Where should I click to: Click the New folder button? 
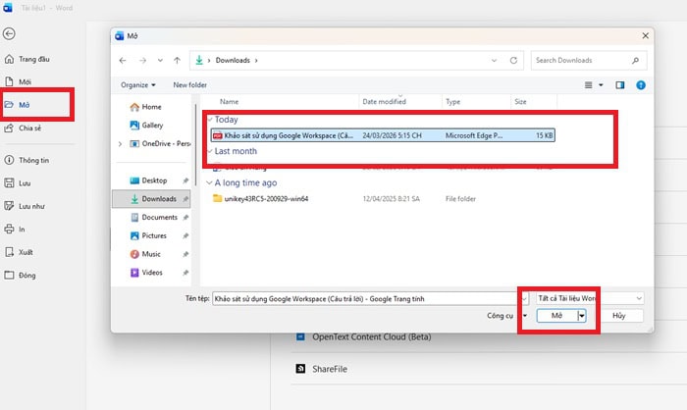click(190, 85)
